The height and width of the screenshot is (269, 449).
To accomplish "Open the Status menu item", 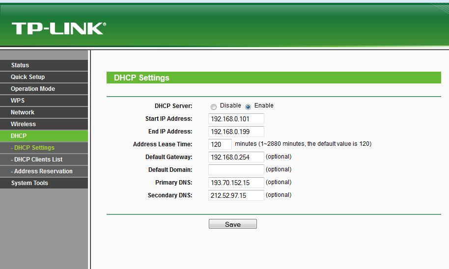I will 20,65.
